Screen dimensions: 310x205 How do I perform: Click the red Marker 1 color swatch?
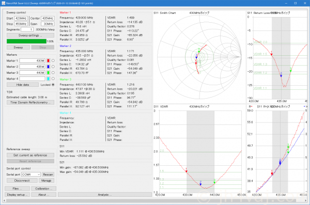tap(48, 61)
